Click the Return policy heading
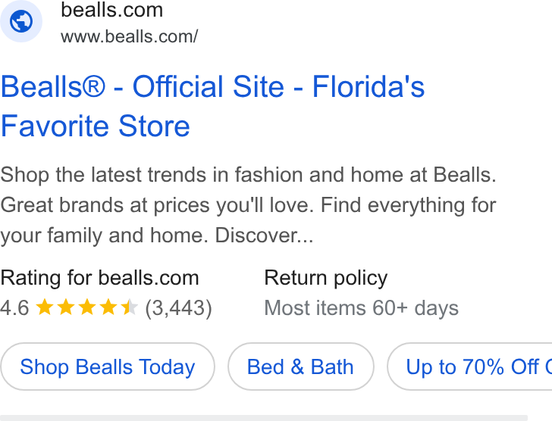 tap(325, 278)
